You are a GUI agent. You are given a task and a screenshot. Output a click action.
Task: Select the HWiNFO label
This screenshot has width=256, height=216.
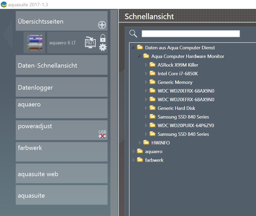pos(161,143)
